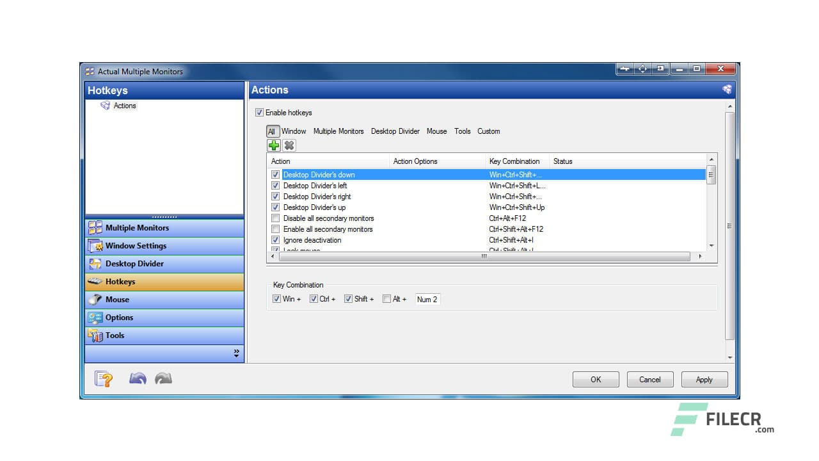Screen dimensions: 819x461
Task: Switch to the Desktop Divider filter tab
Action: [395, 131]
